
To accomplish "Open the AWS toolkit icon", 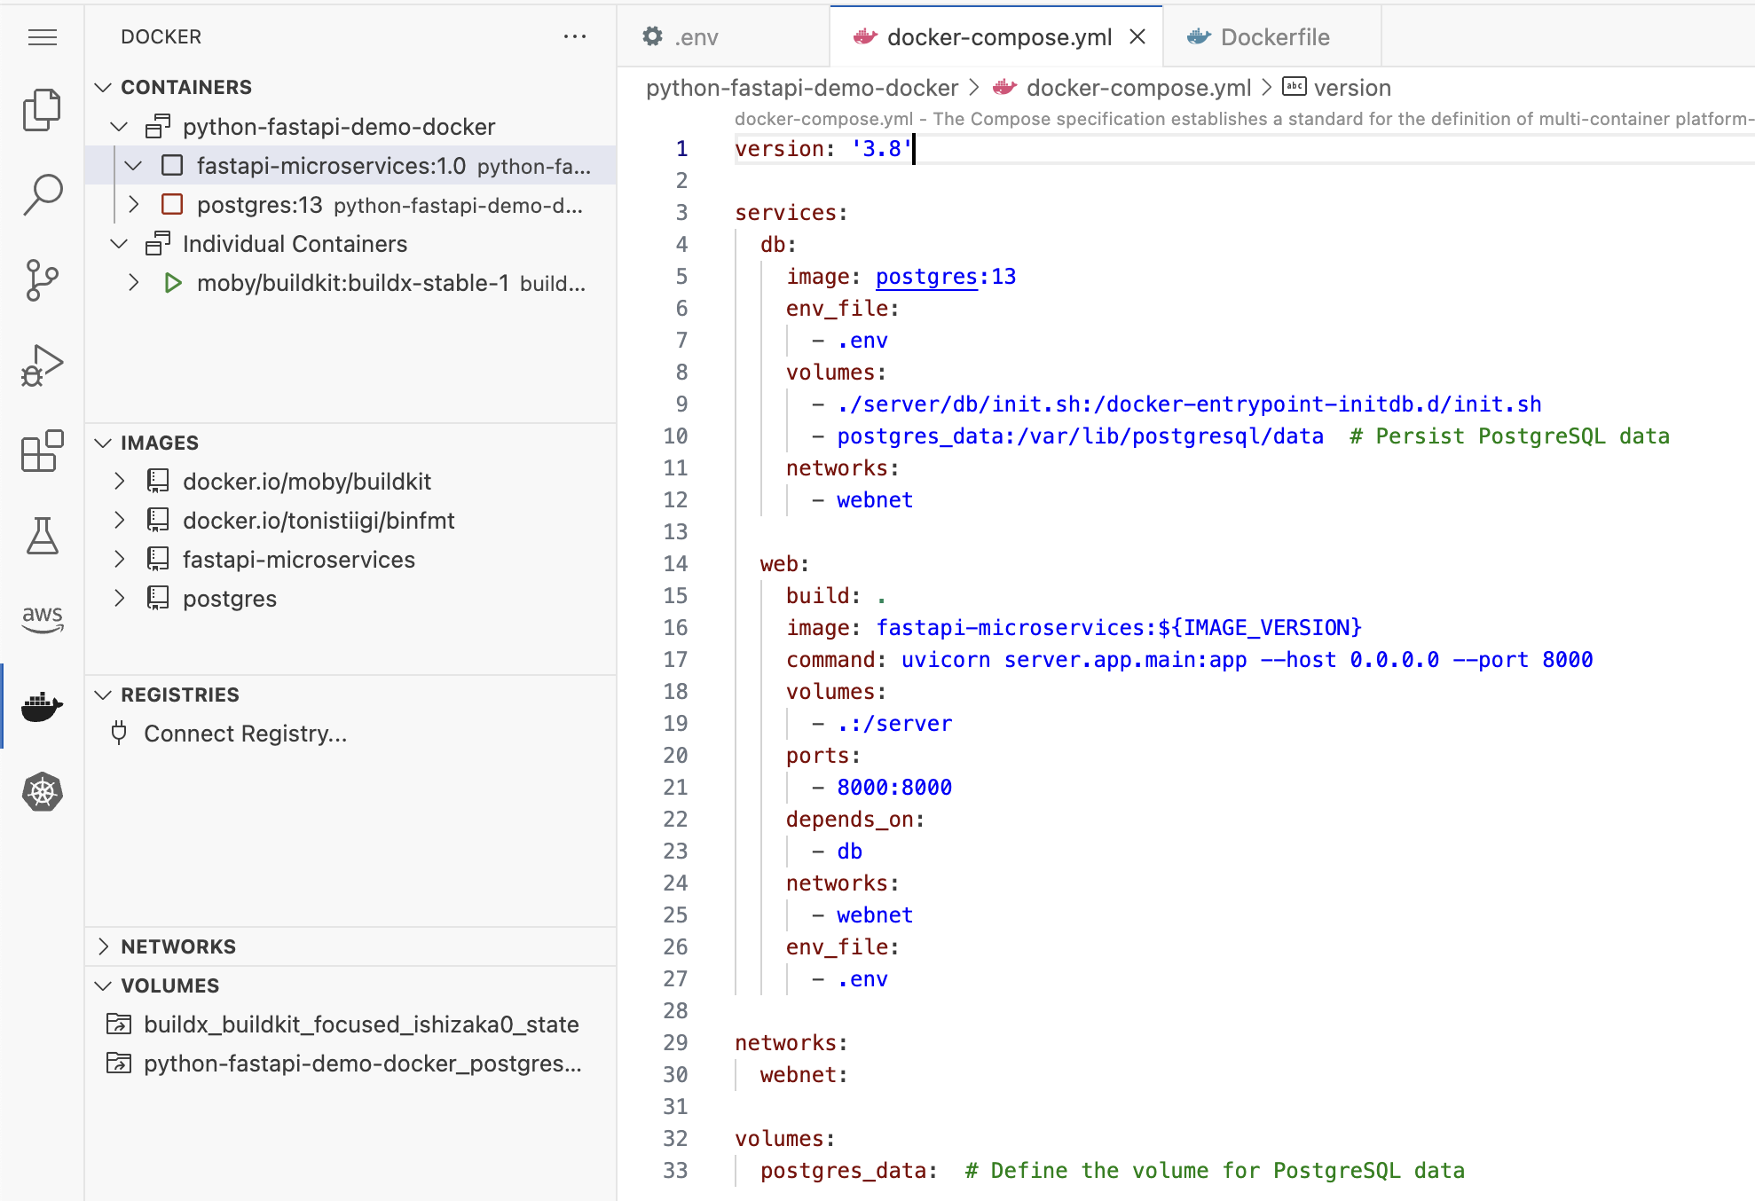I will [x=42, y=619].
